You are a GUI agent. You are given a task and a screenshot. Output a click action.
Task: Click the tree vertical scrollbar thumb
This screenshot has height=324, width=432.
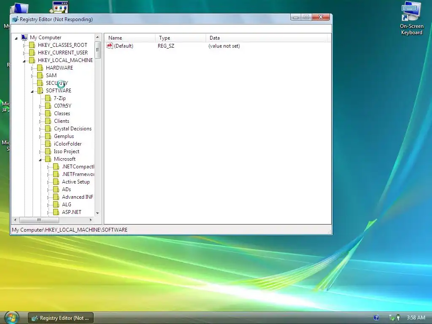97,50
